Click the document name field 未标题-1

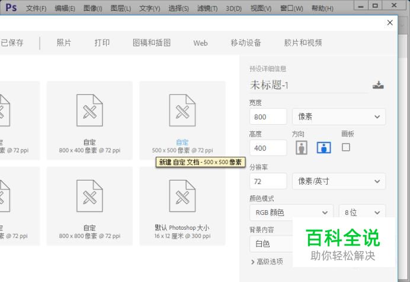[x=309, y=85]
